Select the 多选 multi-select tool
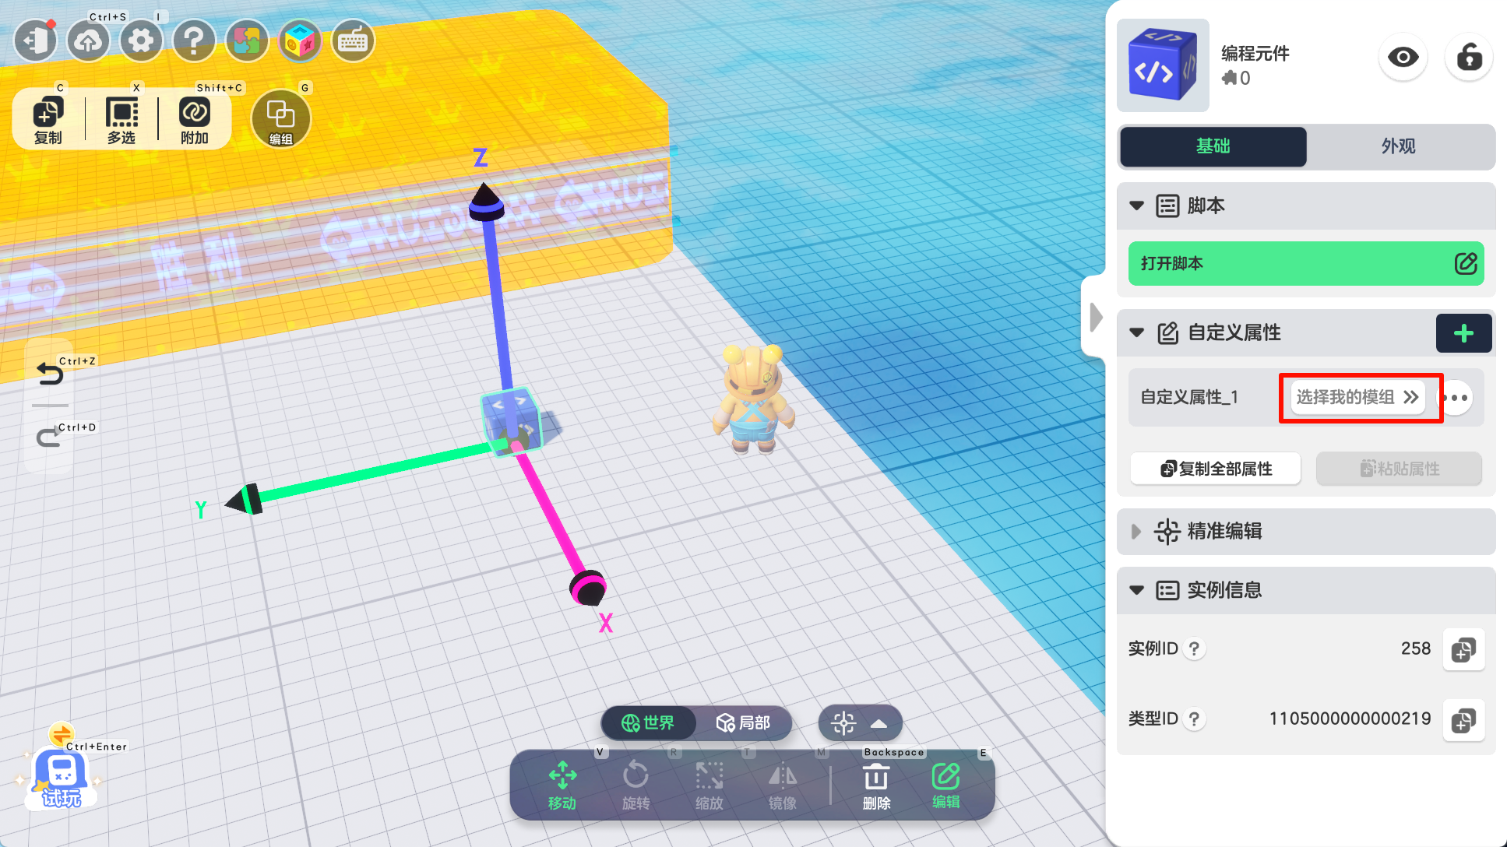Screen dimensions: 1507x847 coord(121,120)
